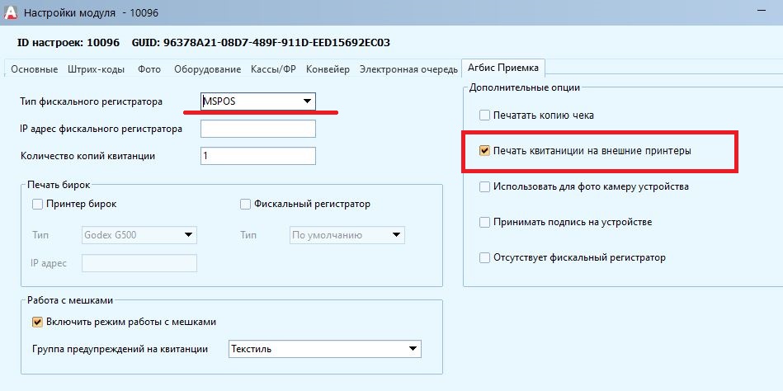Enable Принимать подпись на устройстве

coord(484,223)
